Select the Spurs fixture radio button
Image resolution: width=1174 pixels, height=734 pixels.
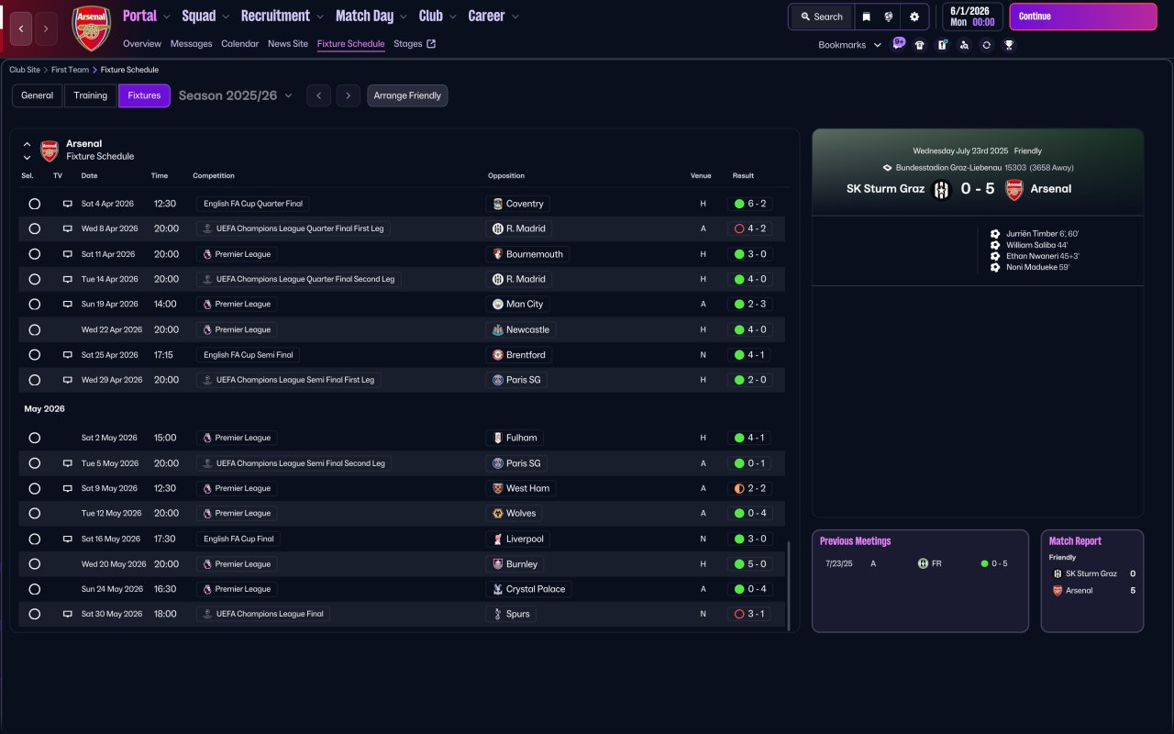(x=34, y=614)
